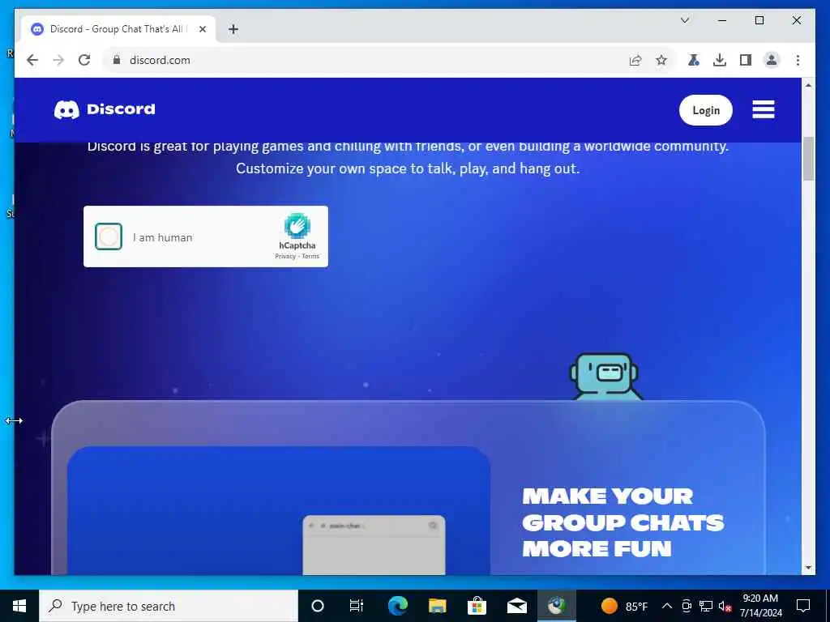Viewport: 830px width, 622px height.
Task: Close the Discord browser tab
Action: coord(202,29)
